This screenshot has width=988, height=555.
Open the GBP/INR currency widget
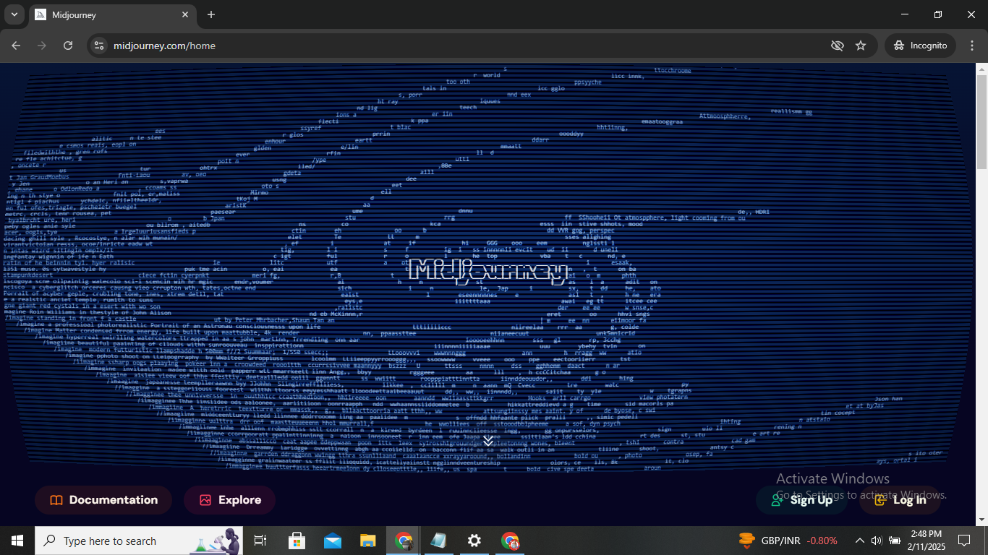click(788, 541)
